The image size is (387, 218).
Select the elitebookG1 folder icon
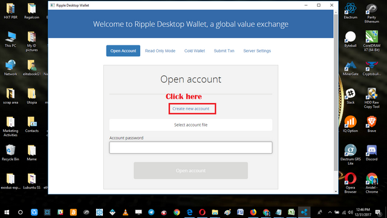pos(31,68)
